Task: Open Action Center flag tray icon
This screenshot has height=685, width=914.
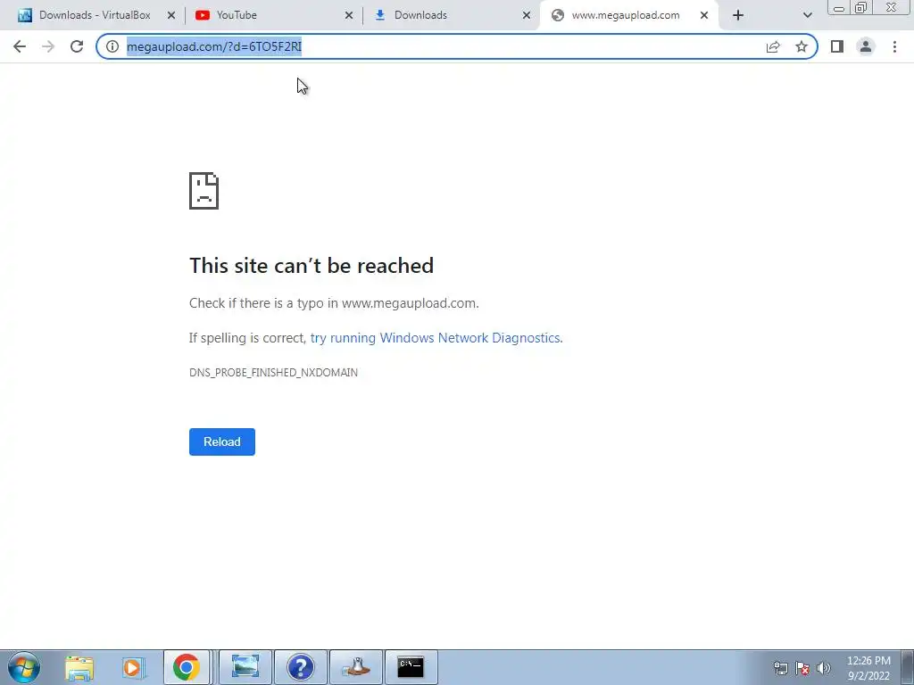Action: pyautogui.click(x=802, y=668)
